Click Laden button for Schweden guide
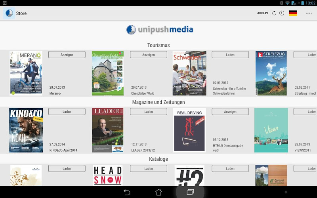The image size is (317, 198). pyautogui.click(x=230, y=55)
